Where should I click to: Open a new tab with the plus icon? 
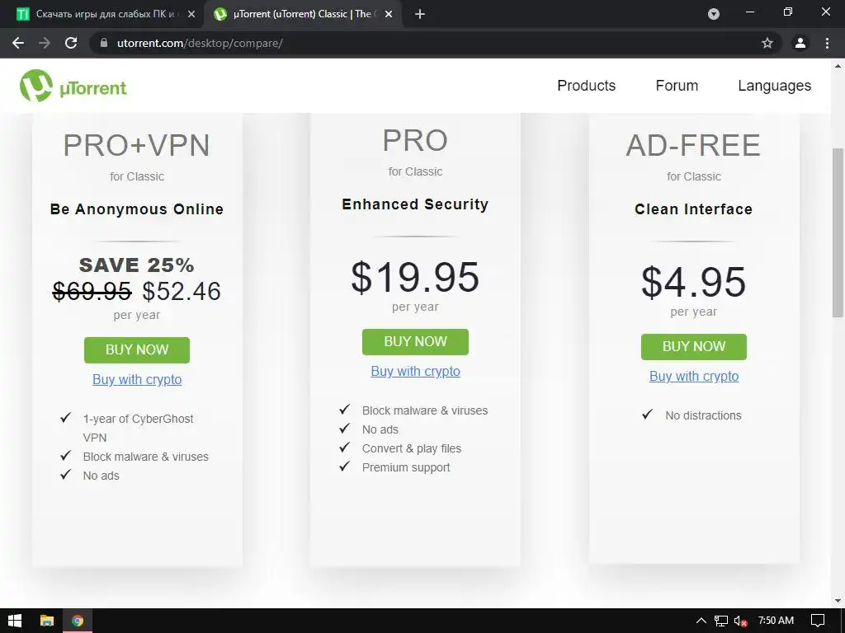[x=420, y=14]
